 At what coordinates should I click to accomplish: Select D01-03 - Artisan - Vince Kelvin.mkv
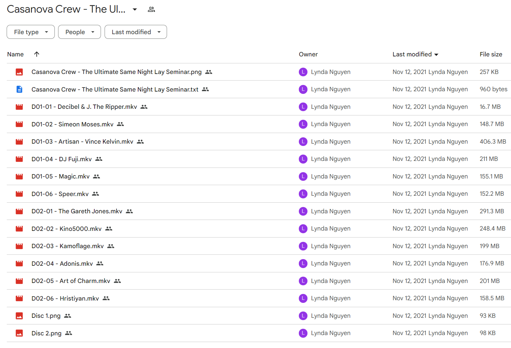pyautogui.click(x=82, y=142)
